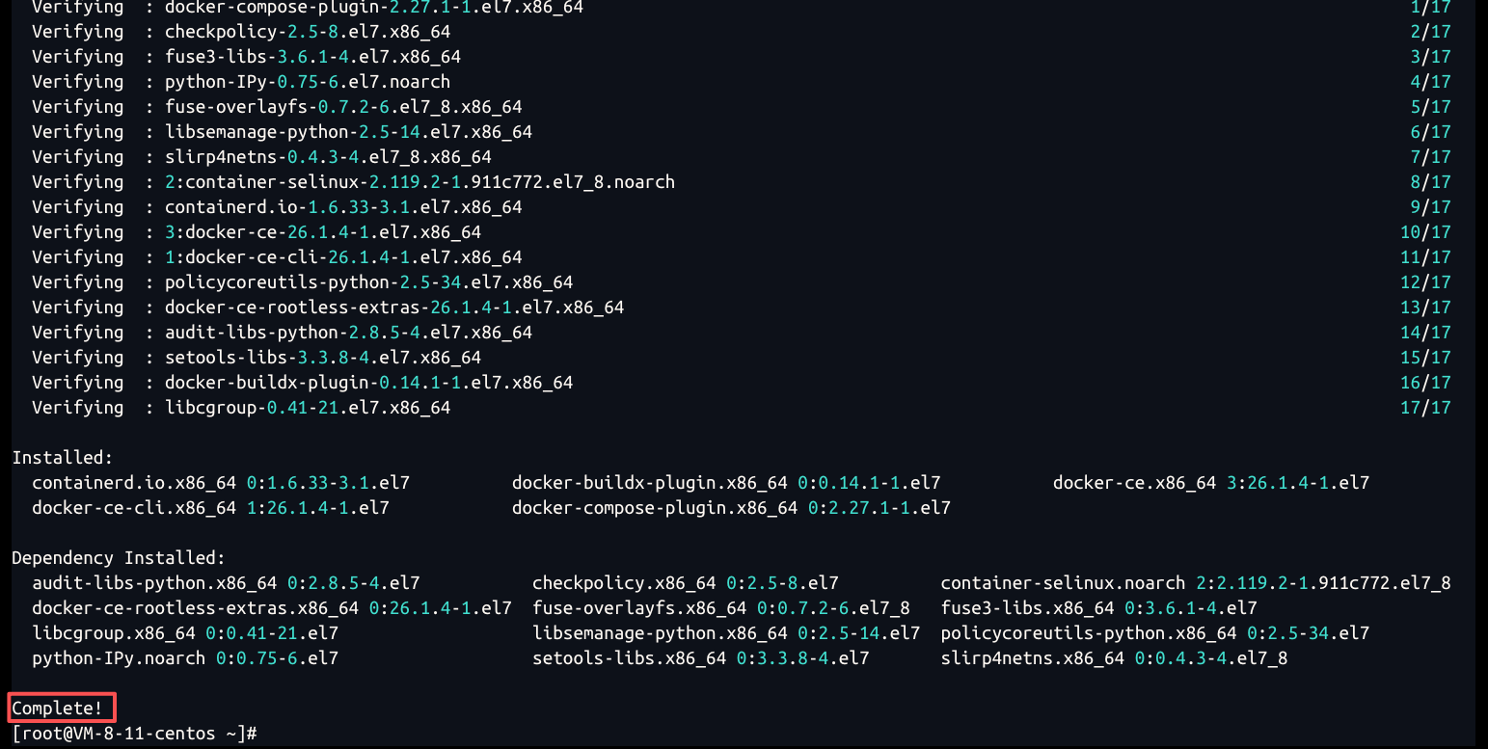The width and height of the screenshot is (1488, 749).
Task: Click the 17/17 progress counter
Action: [1425, 407]
